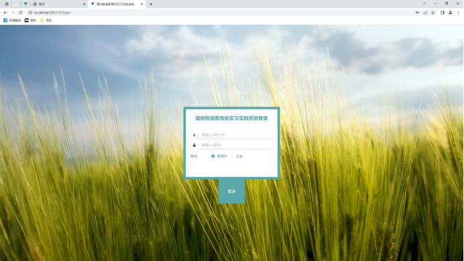The image size is (464, 261).
Task: Click the localhost:8081 address bar
Action: click(219, 13)
